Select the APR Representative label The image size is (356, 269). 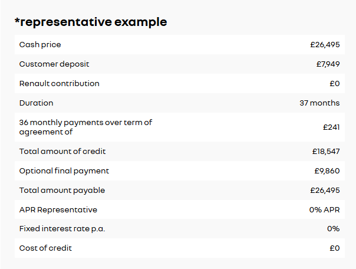click(58, 210)
